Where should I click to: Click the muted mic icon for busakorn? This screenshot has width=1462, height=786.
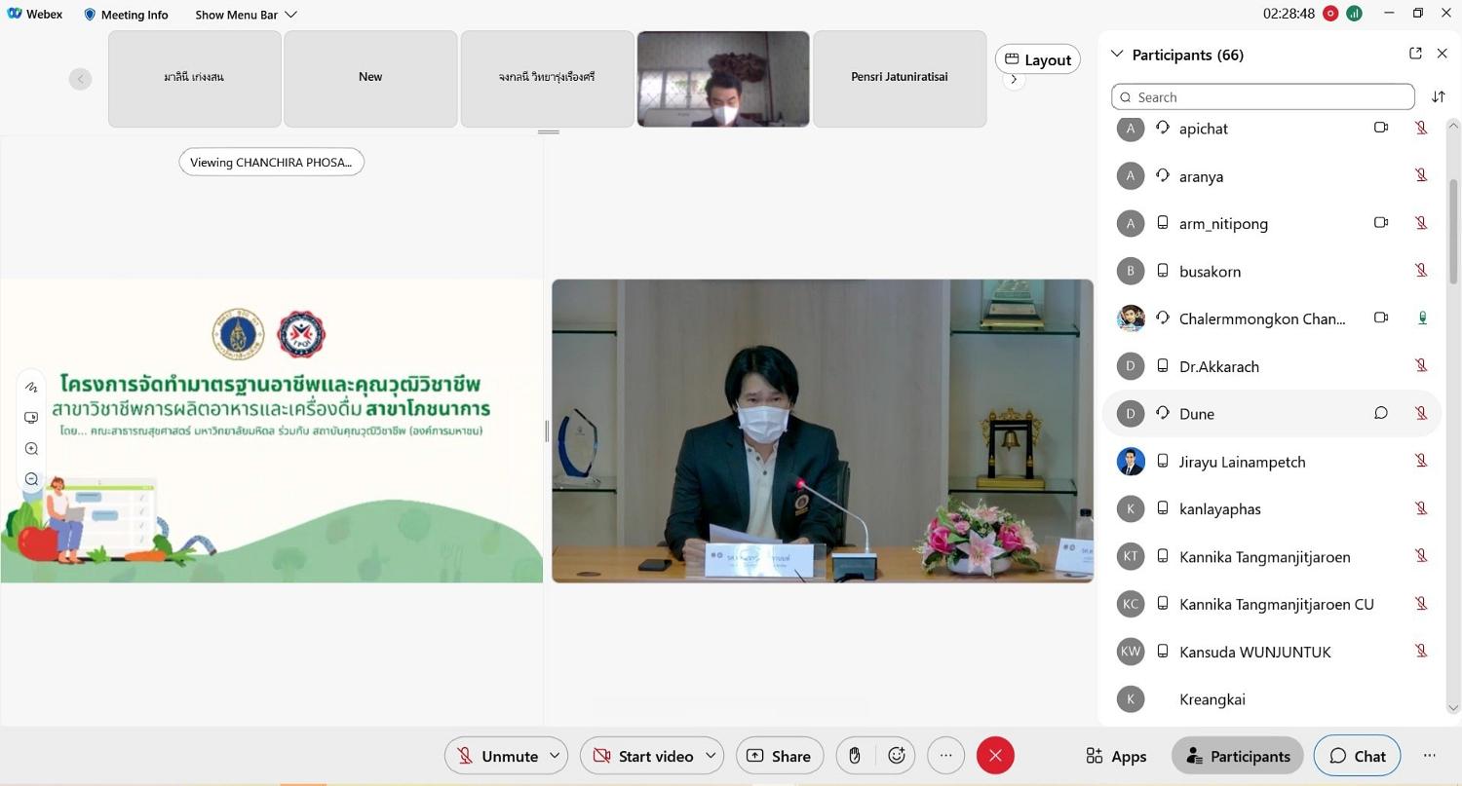[1422, 271]
